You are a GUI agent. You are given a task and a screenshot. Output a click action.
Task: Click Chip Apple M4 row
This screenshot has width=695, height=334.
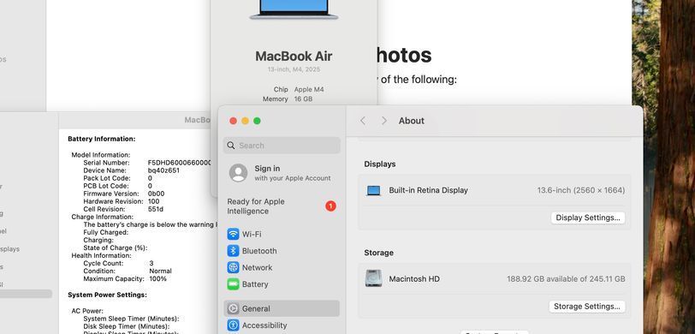tap(299, 89)
